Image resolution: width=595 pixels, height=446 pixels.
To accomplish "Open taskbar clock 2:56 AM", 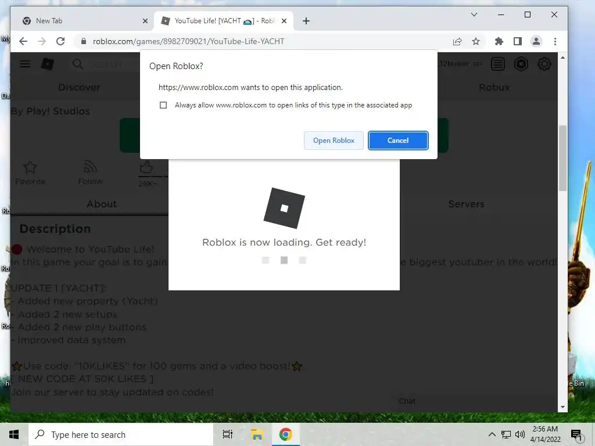I will click(x=545, y=434).
